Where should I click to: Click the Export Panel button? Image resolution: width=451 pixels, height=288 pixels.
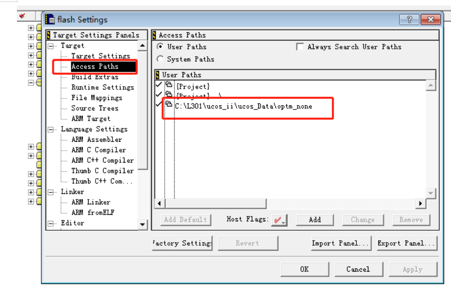click(407, 243)
